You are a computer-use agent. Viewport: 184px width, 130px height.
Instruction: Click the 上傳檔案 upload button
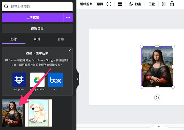click(x=33, y=18)
